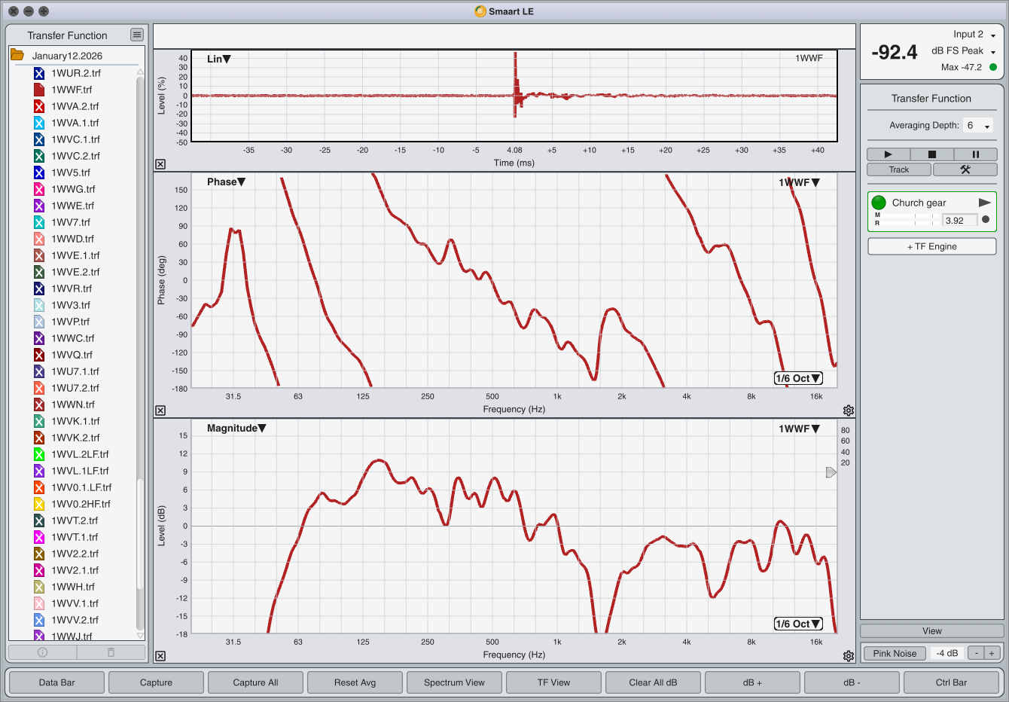Enable Pink Noise generator
This screenshot has width=1009, height=702.
point(895,653)
